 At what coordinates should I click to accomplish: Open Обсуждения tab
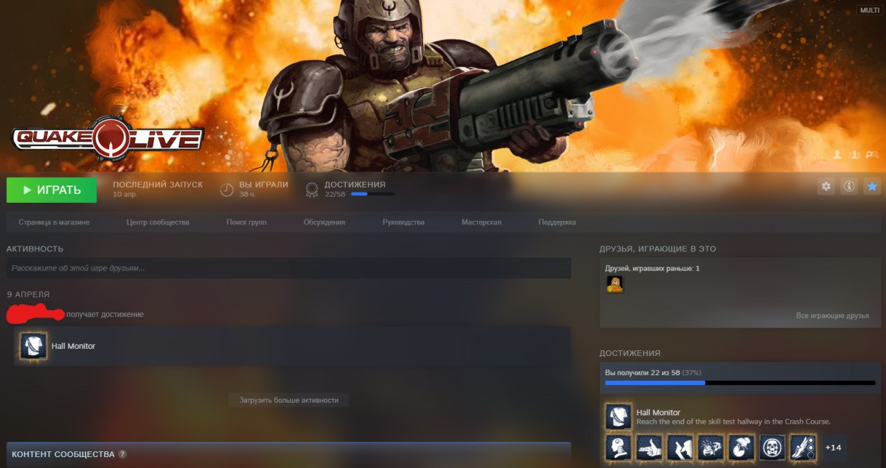click(x=324, y=222)
